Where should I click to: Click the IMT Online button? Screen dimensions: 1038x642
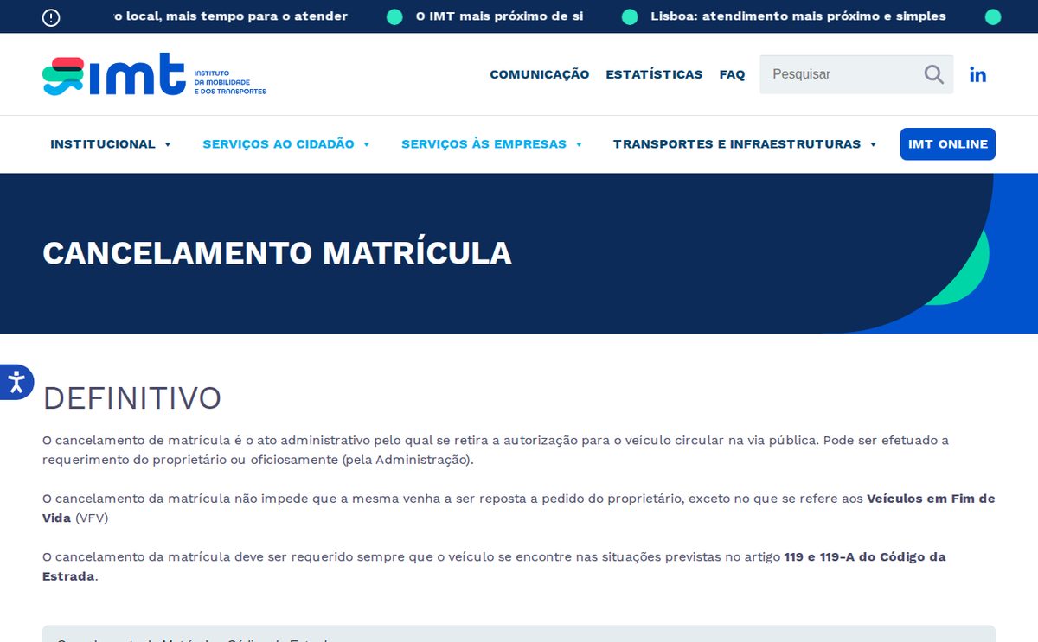coord(948,144)
